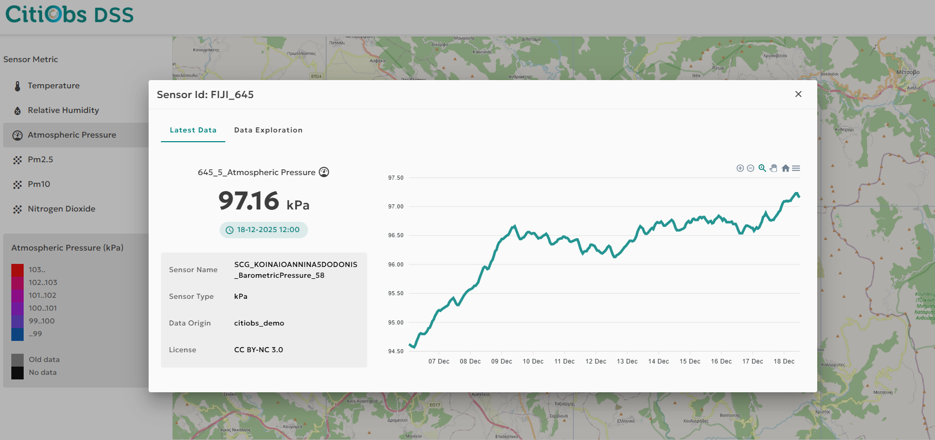This screenshot has width=935, height=440.
Task: Click the chart zoom out icon
Action: (750, 168)
